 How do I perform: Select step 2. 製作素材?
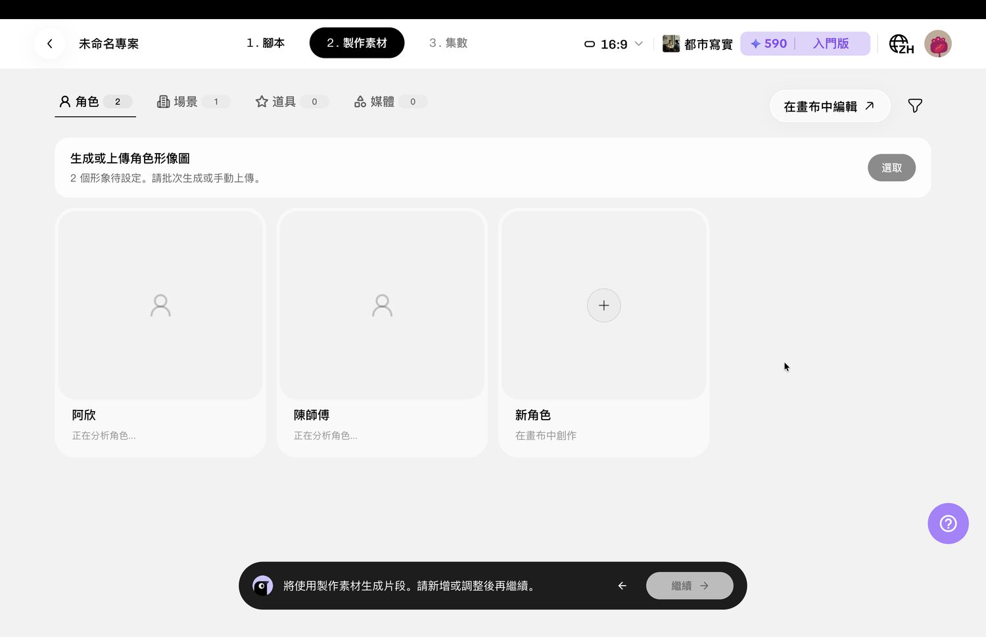coord(357,43)
